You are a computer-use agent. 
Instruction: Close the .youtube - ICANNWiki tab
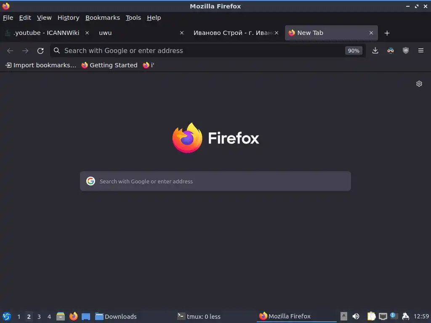point(87,33)
